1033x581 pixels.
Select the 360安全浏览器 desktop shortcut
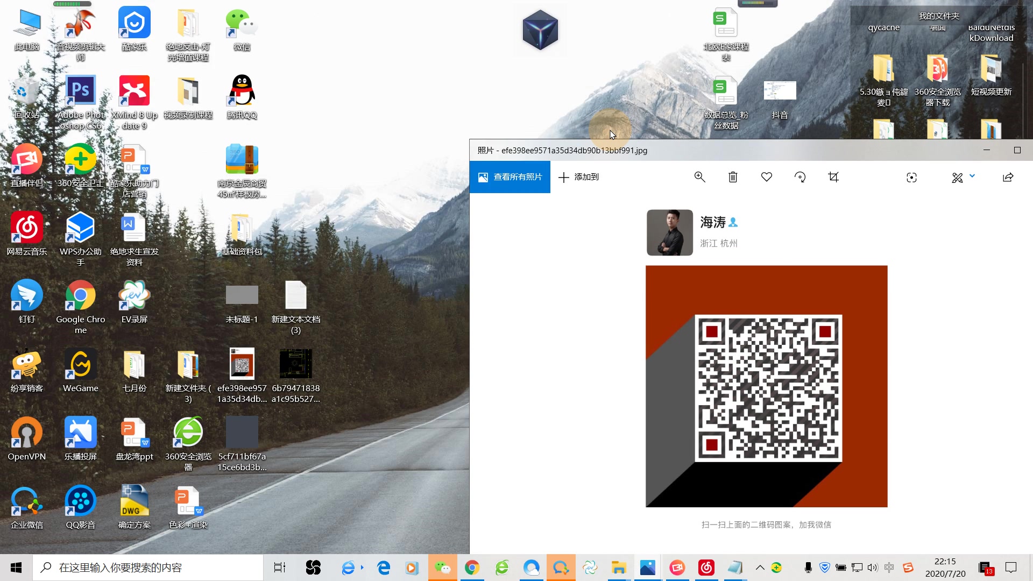point(188,444)
